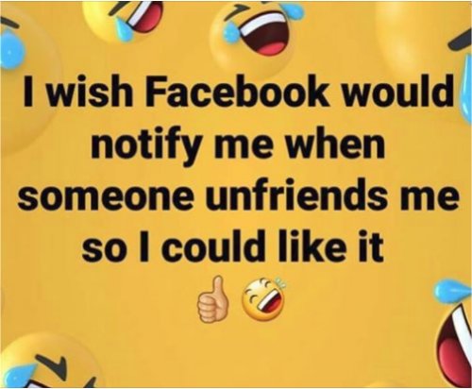Viewport: 472px width, 389px height.
Task: Click the tilted laughing emoji at top left
Action: pos(125,21)
